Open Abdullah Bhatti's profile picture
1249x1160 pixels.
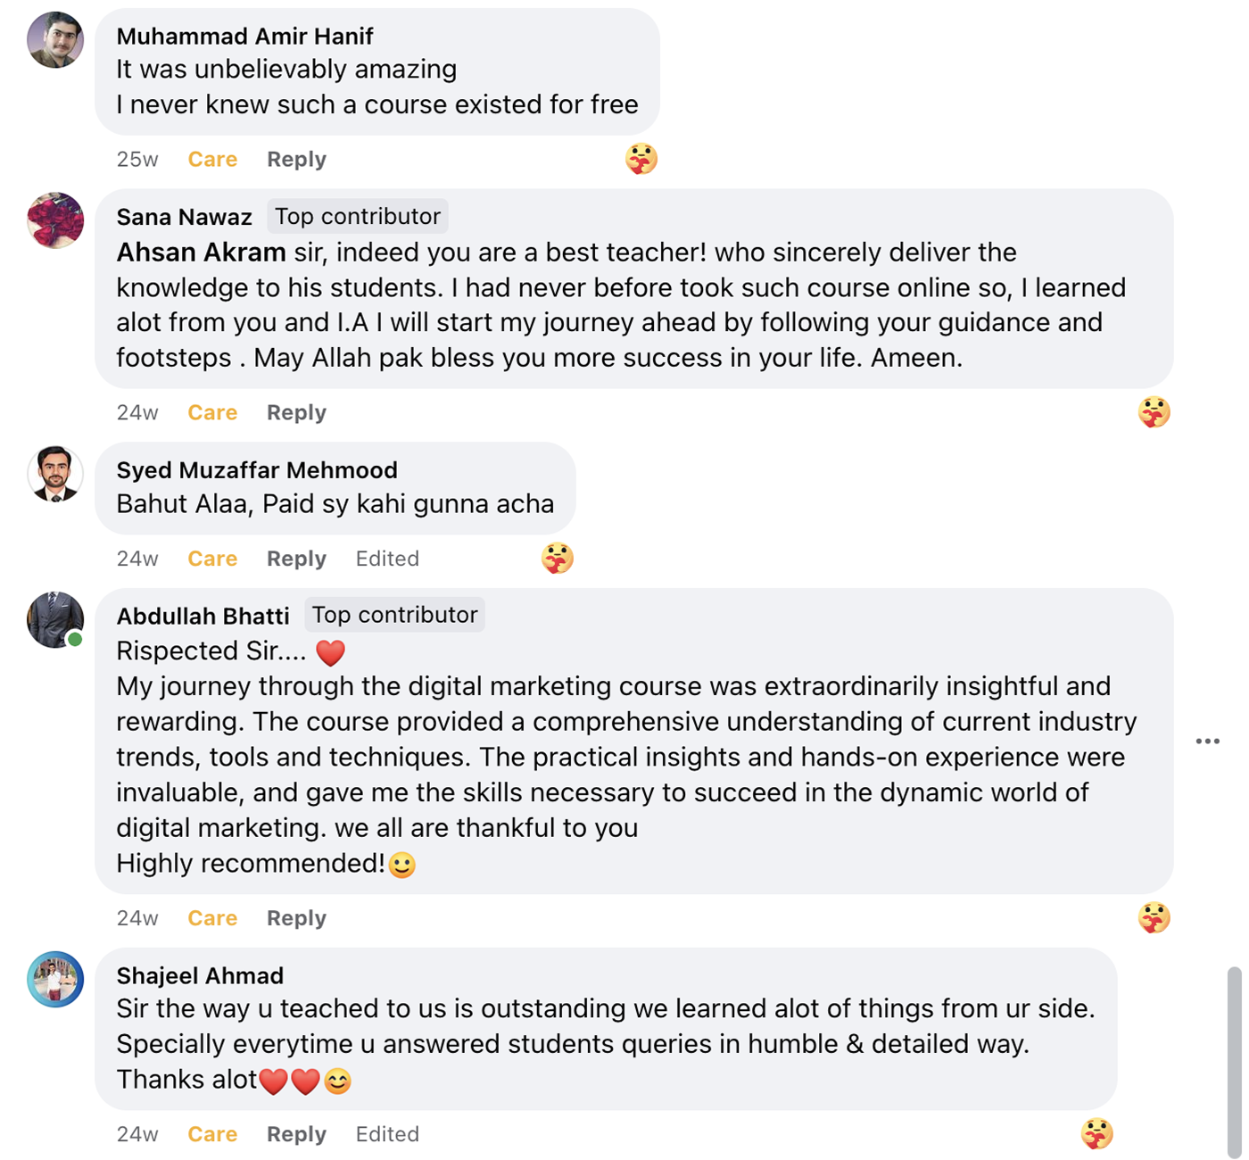(x=55, y=619)
